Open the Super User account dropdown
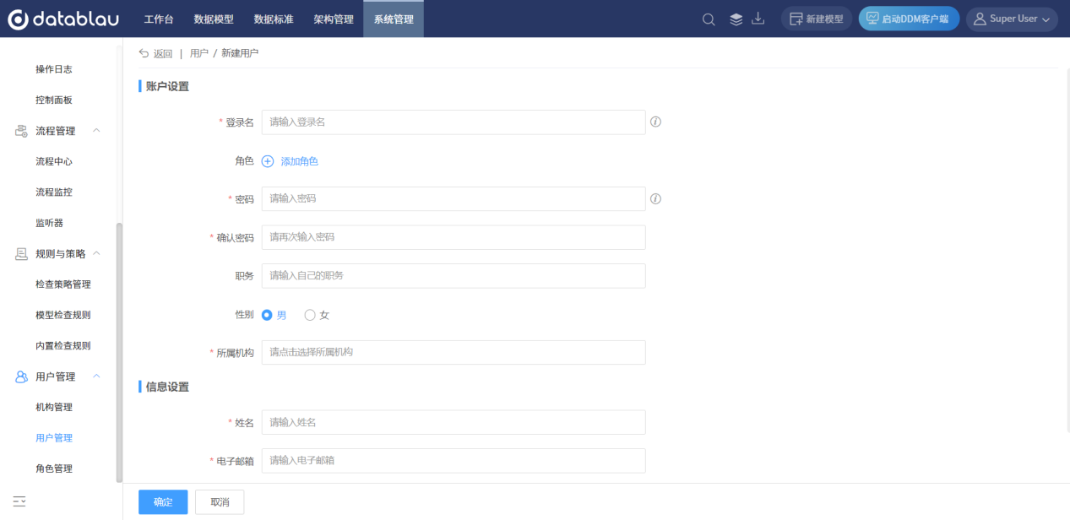 coord(1012,19)
